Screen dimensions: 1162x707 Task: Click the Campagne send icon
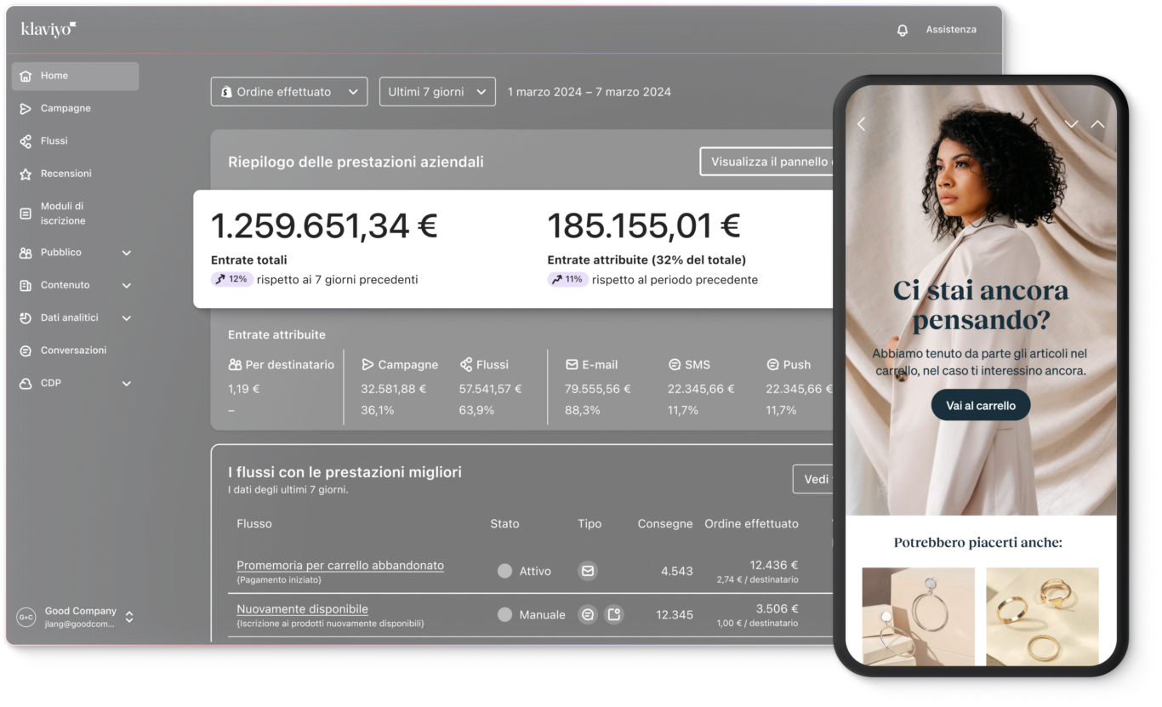(25, 108)
